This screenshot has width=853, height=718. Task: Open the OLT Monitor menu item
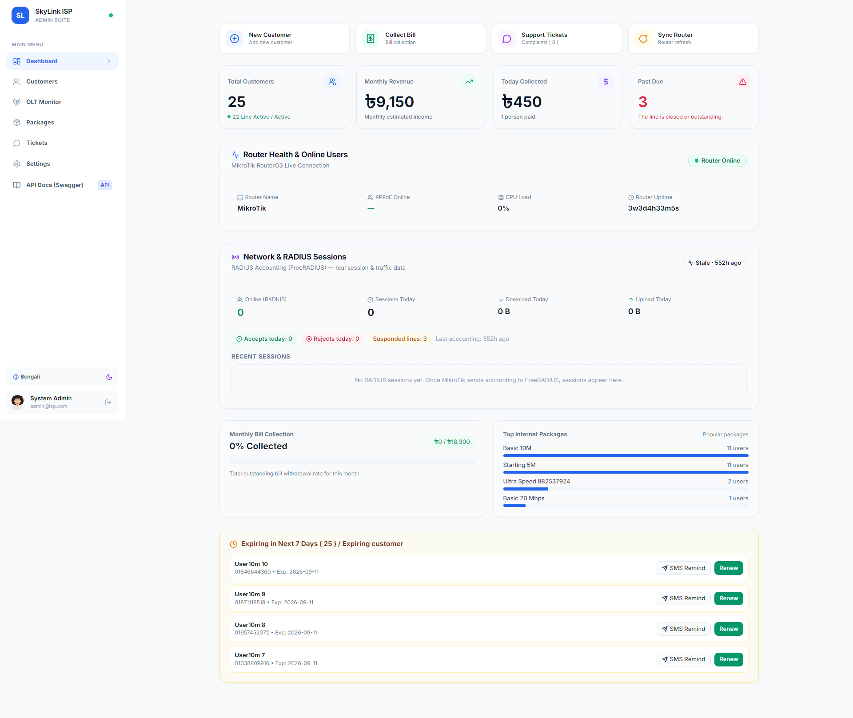(62, 102)
